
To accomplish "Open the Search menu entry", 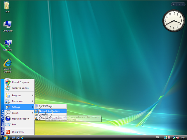I will click(x=20, y=113).
